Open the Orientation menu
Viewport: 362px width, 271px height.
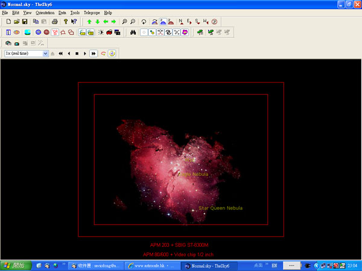(45, 13)
